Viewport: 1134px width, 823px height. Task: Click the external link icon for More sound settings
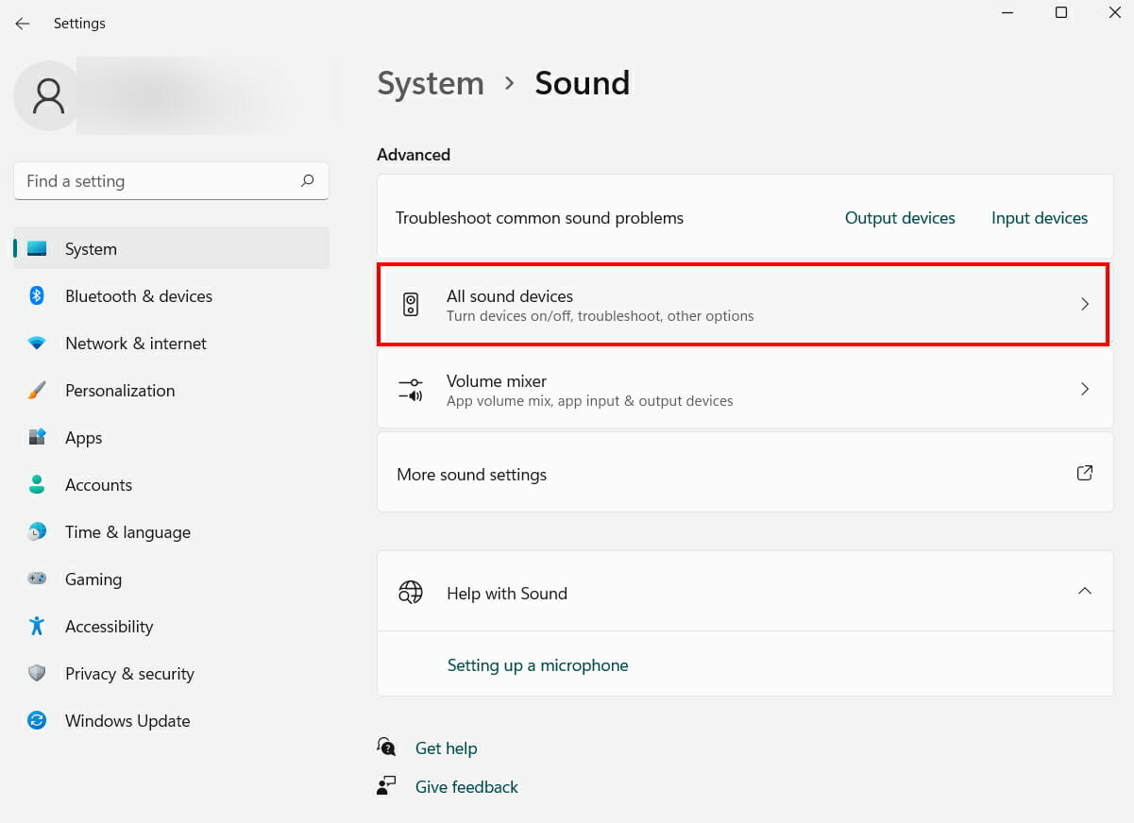click(x=1085, y=473)
